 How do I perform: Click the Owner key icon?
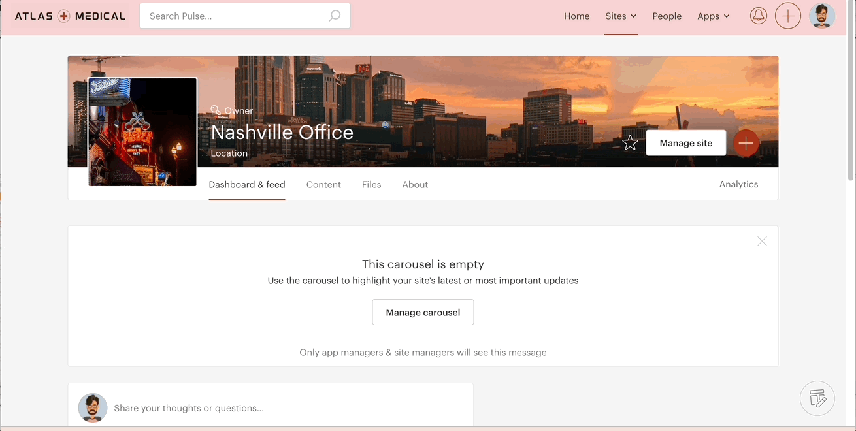click(216, 110)
